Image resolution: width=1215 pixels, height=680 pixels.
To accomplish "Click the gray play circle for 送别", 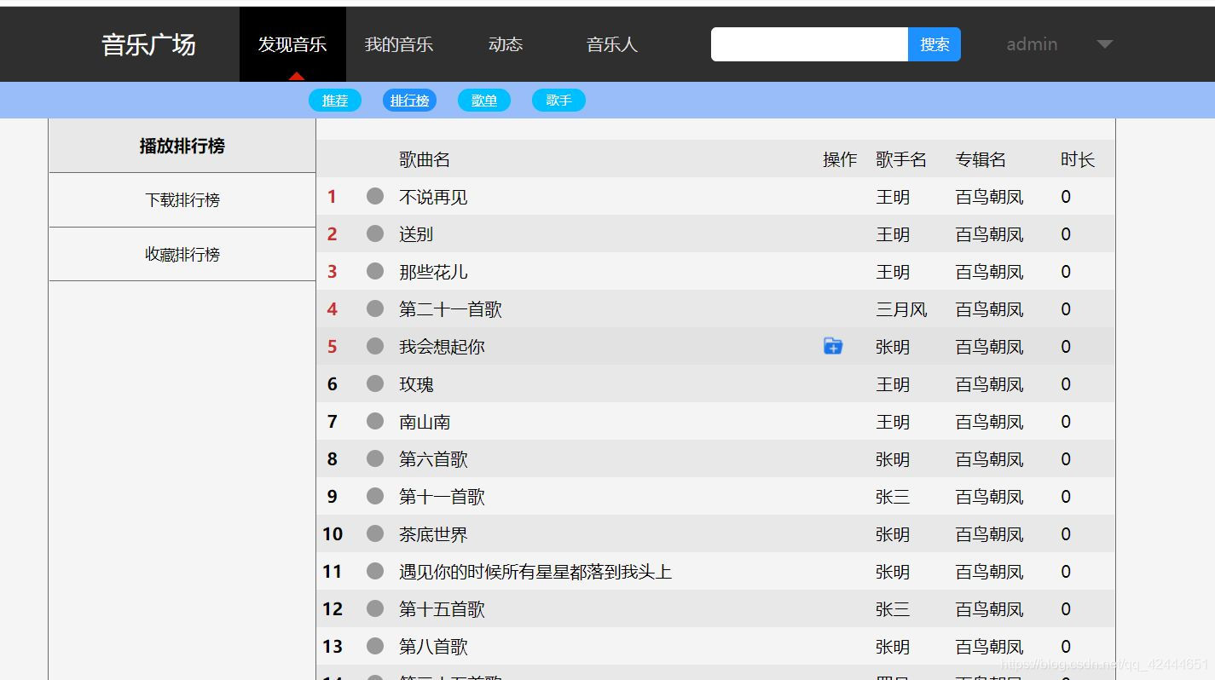I will [375, 233].
